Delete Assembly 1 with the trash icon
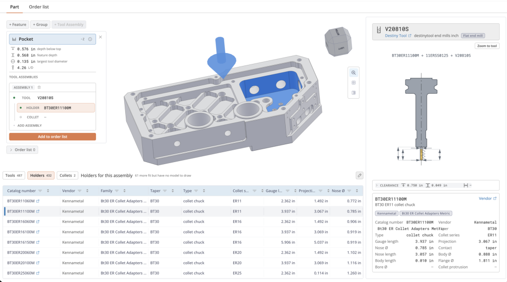507x282 pixels. 39,87
